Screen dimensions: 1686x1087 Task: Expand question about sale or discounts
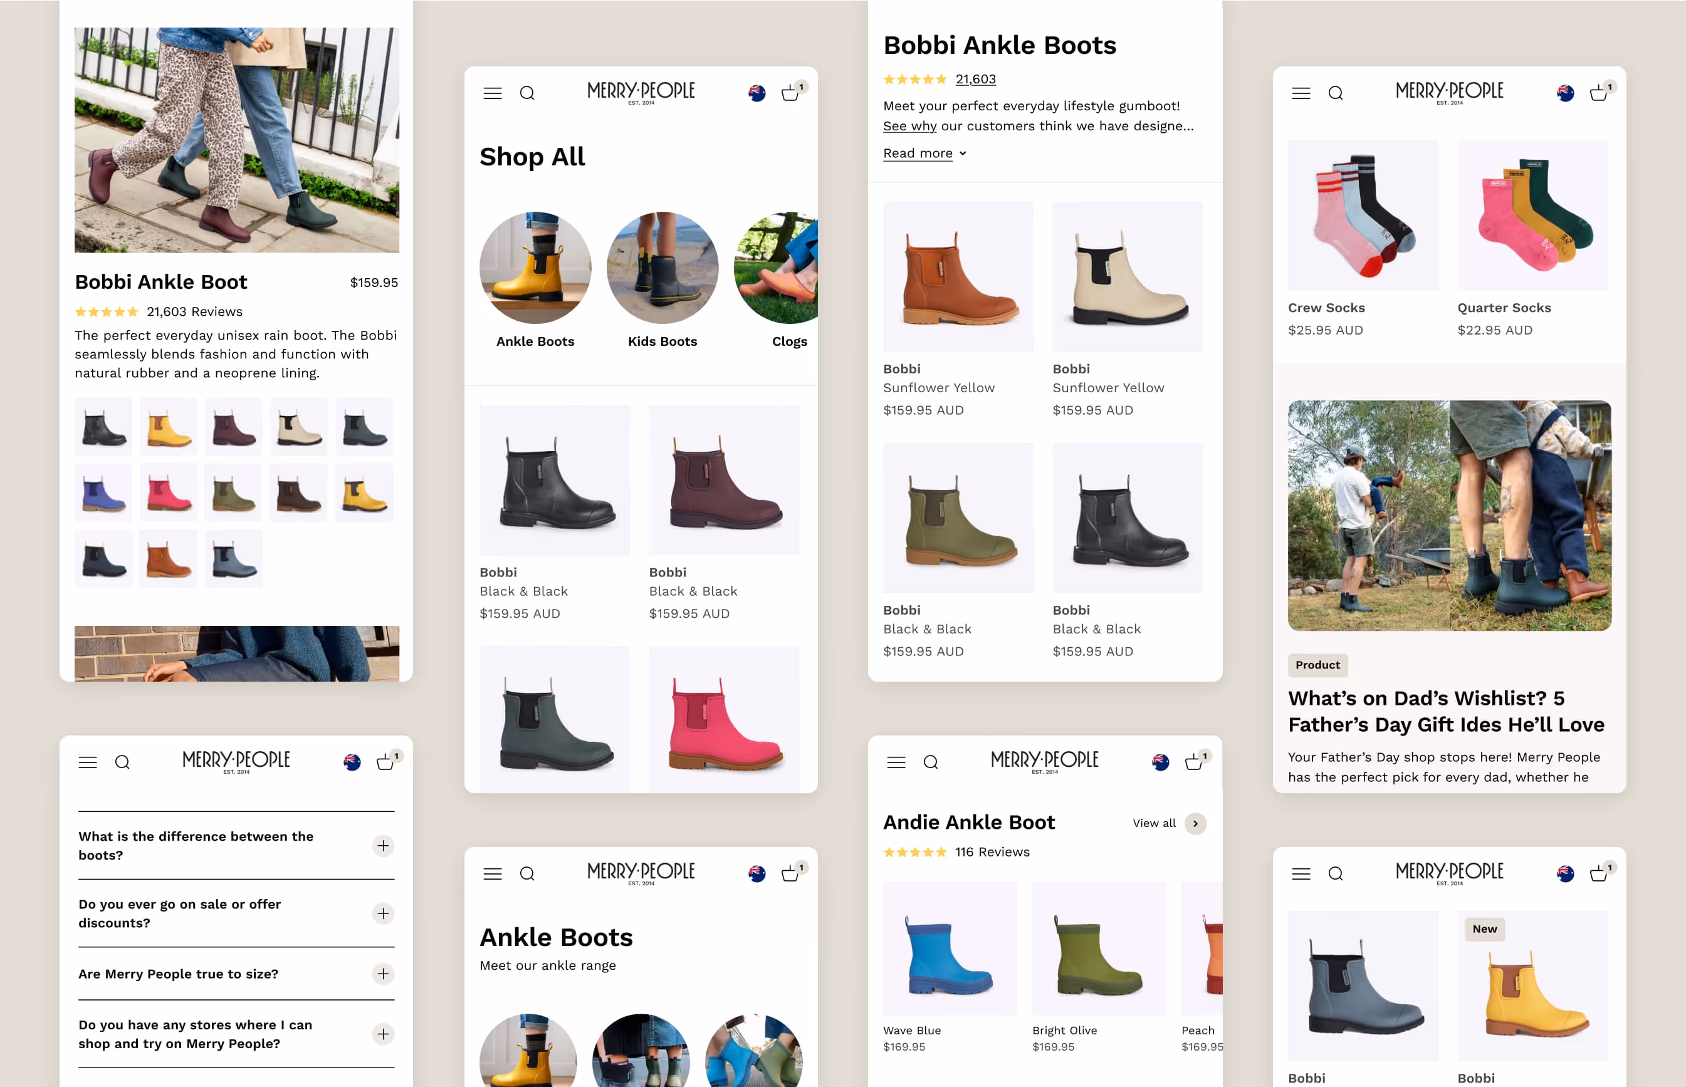pyautogui.click(x=383, y=913)
